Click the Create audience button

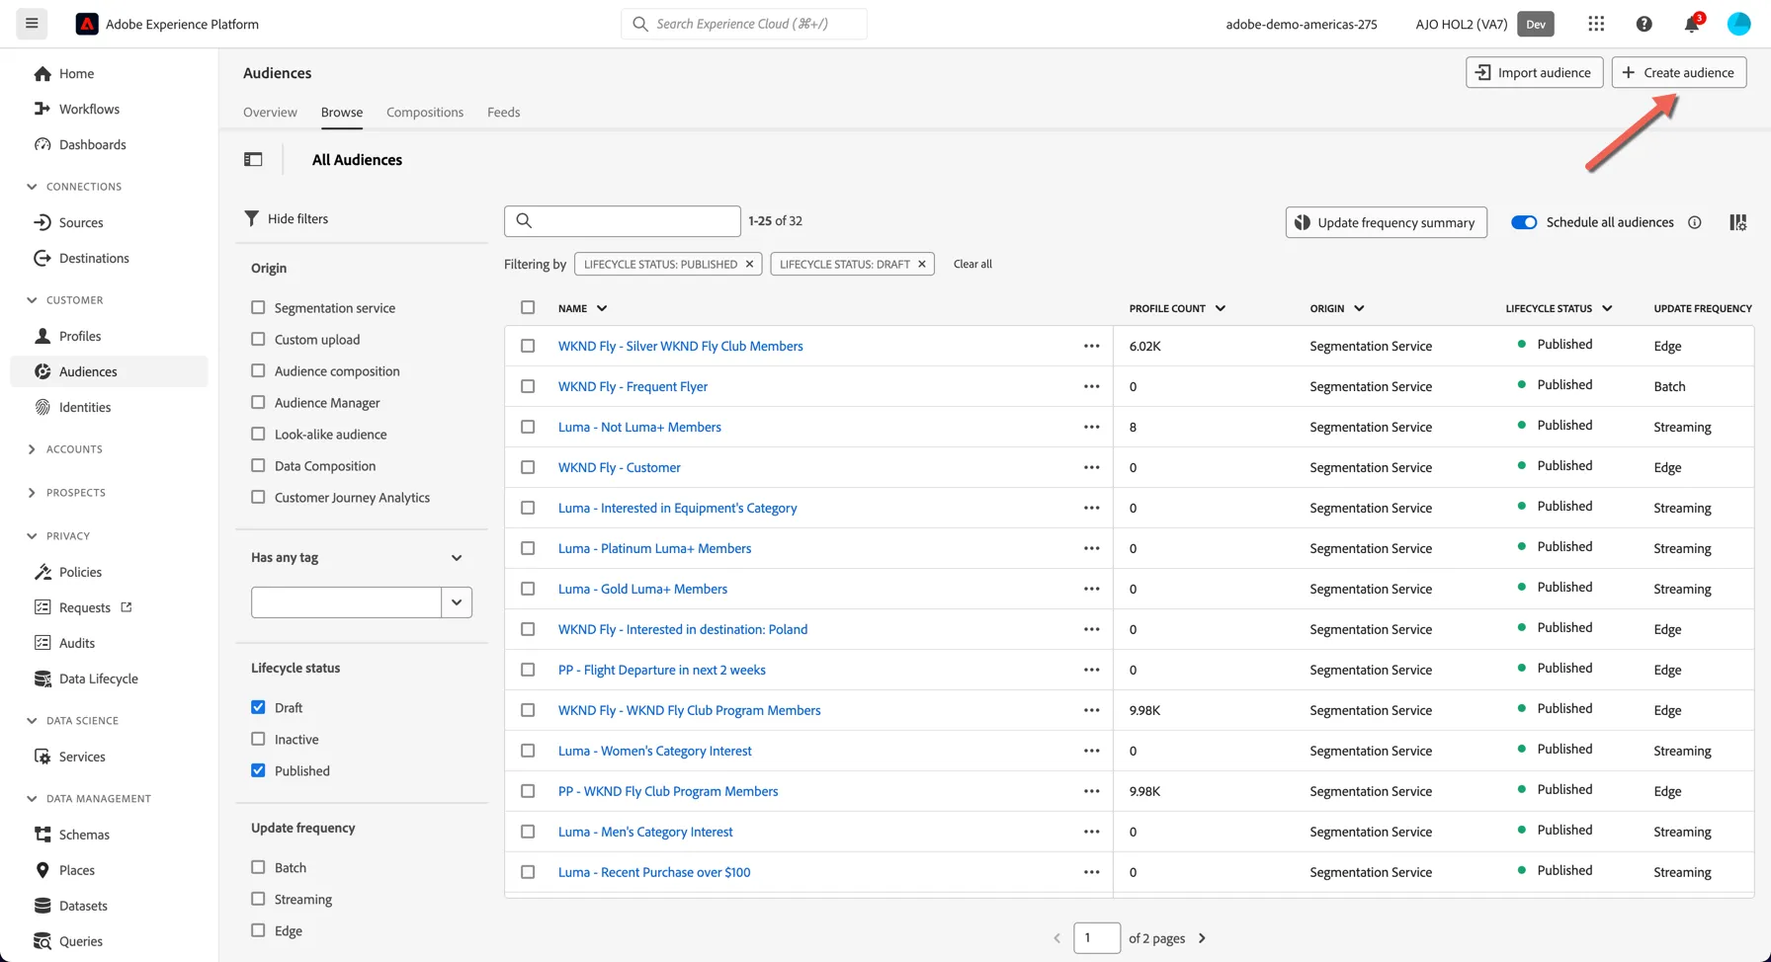coord(1679,72)
